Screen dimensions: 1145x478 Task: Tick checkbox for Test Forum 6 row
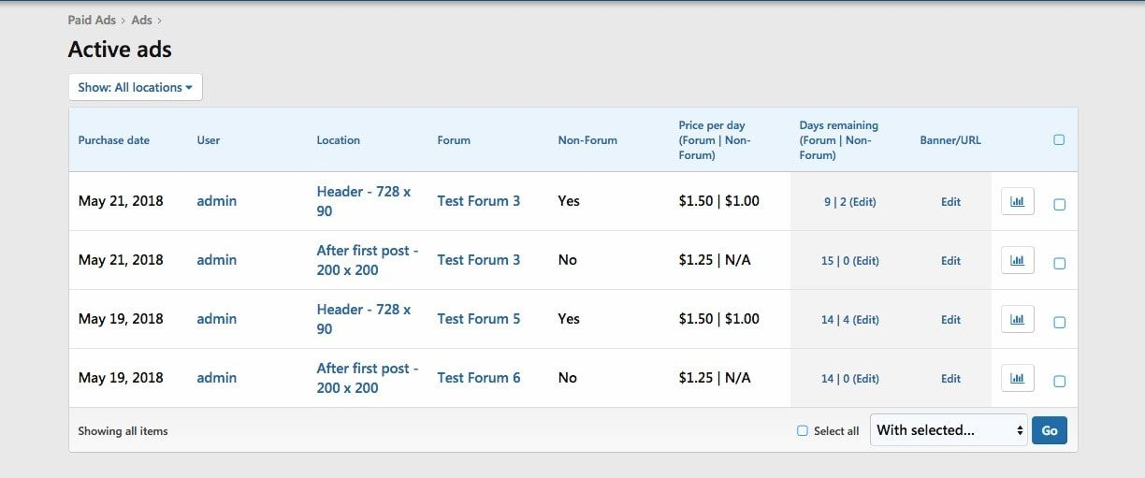[1059, 382]
